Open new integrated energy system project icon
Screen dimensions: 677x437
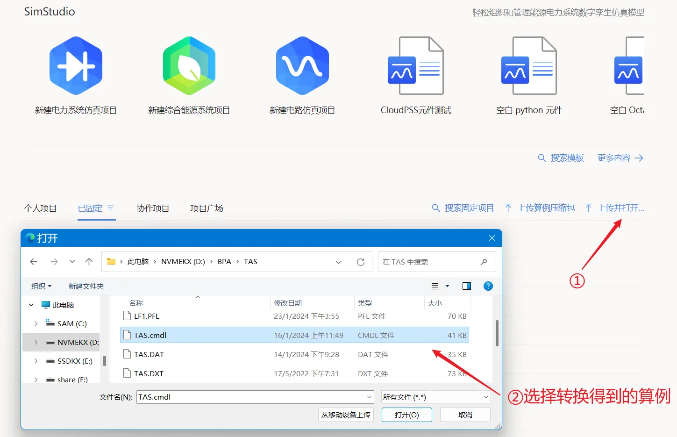tap(189, 66)
